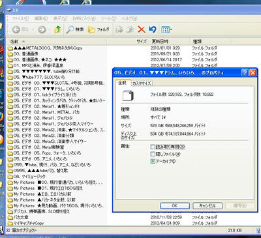Image resolution: width=261 pixels, height=238 pixels.
Task: Open the Views dropdown arrow
Action: click(171, 29)
